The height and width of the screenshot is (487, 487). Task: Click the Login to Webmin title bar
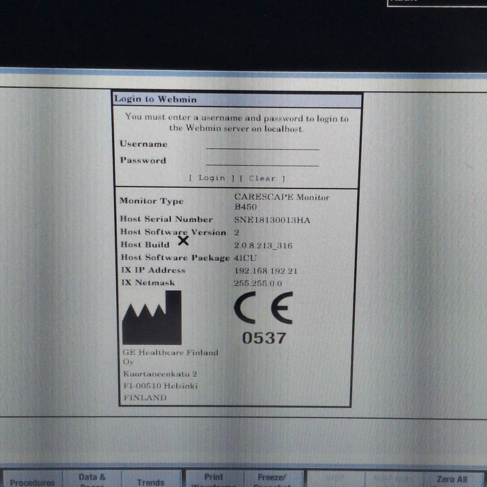point(237,99)
